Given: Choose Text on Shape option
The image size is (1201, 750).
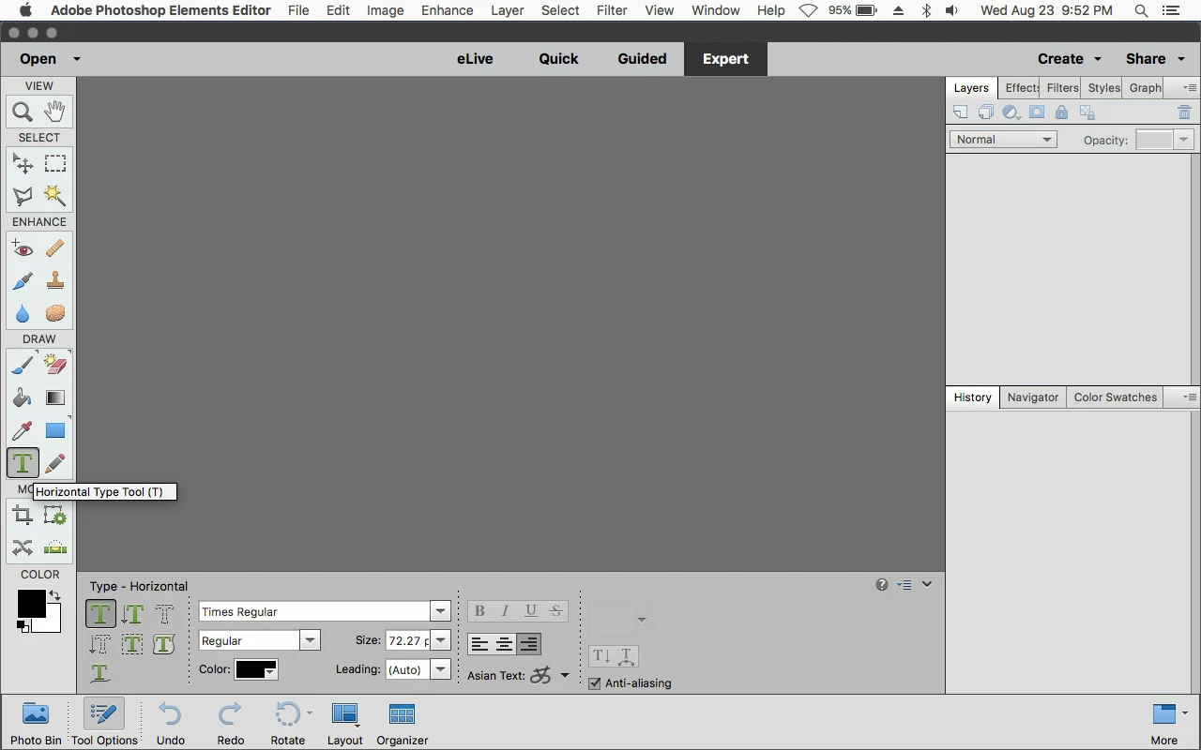Looking at the screenshot, I should point(164,644).
